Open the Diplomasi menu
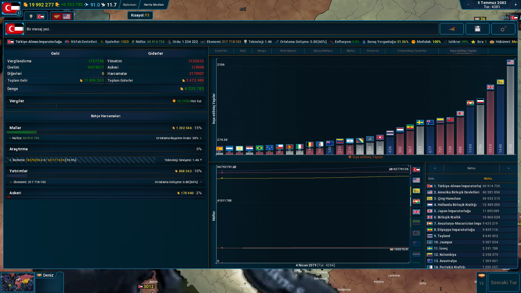Image resolution: width=521 pixels, height=293 pixels. pyautogui.click(x=129, y=5)
